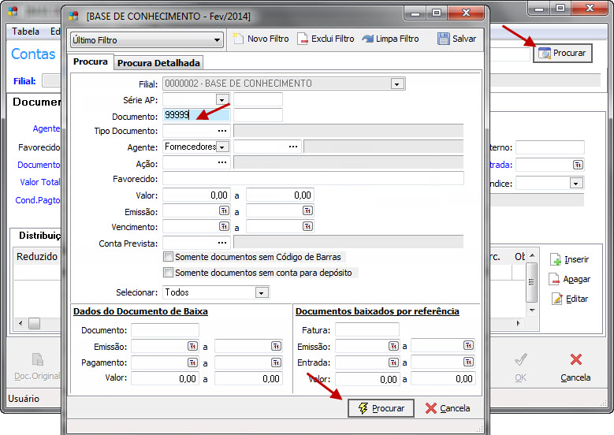Select the Procura tab
The height and width of the screenshot is (435, 614).
[90, 62]
